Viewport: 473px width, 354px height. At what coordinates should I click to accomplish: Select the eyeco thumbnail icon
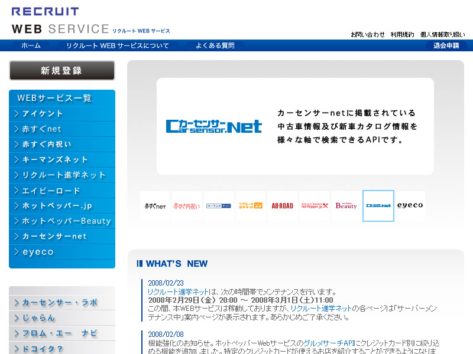coord(410,206)
